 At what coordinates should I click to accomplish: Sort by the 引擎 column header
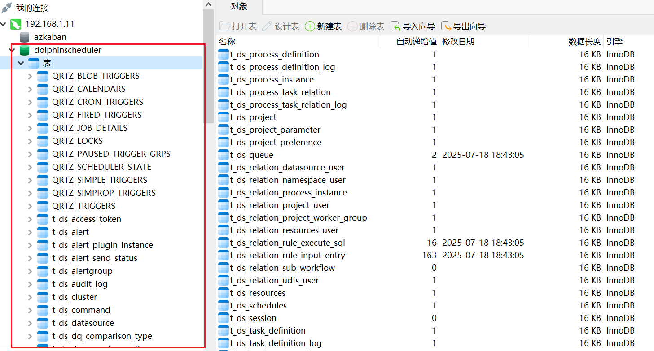coord(628,42)
